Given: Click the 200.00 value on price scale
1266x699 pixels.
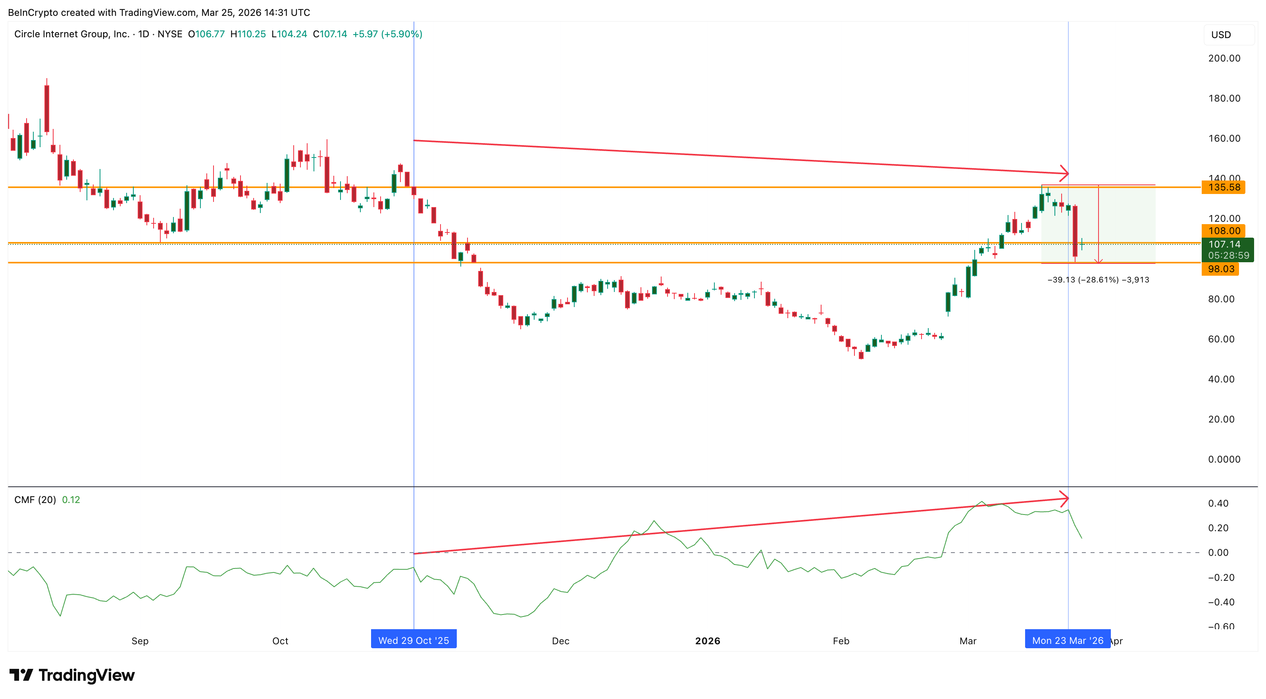Looking at the screenshot, I should coord(1224,58).
